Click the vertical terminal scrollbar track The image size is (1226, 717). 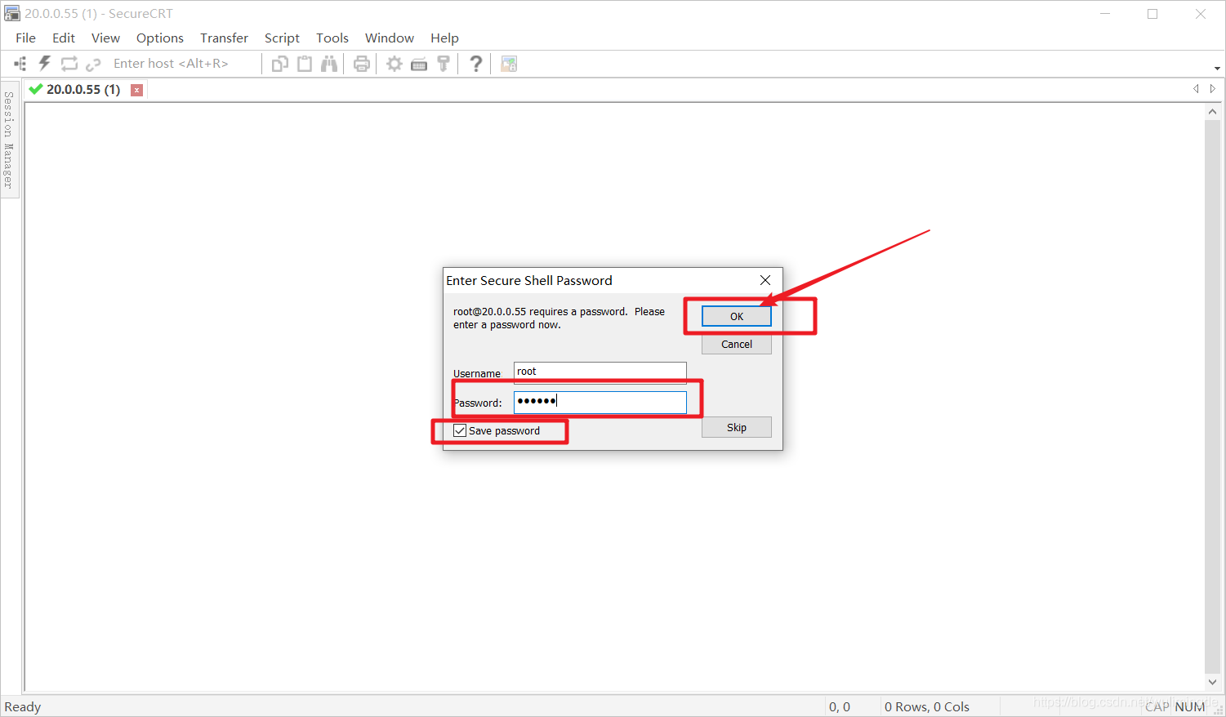pyautogui.click(x=1213, y=398)
